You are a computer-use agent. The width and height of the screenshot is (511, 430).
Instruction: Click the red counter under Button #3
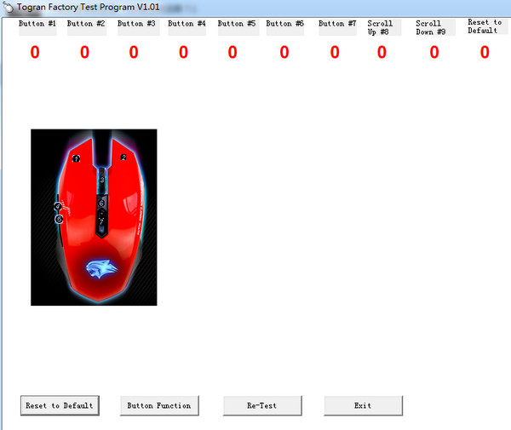[134, 52]
